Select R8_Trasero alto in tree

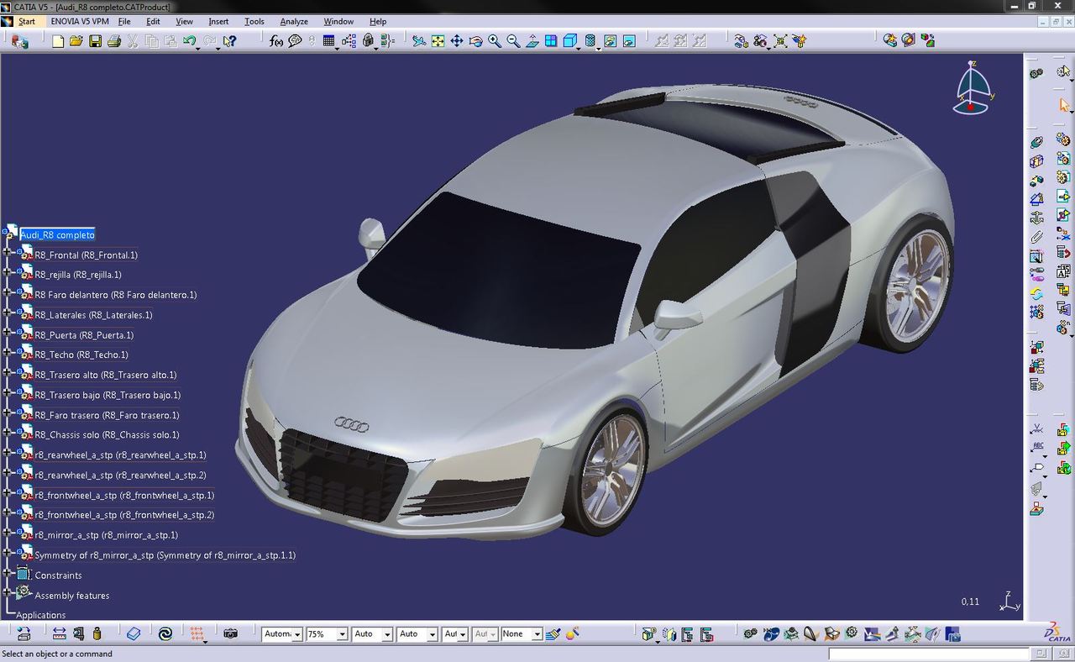click(x=106, y=375)
